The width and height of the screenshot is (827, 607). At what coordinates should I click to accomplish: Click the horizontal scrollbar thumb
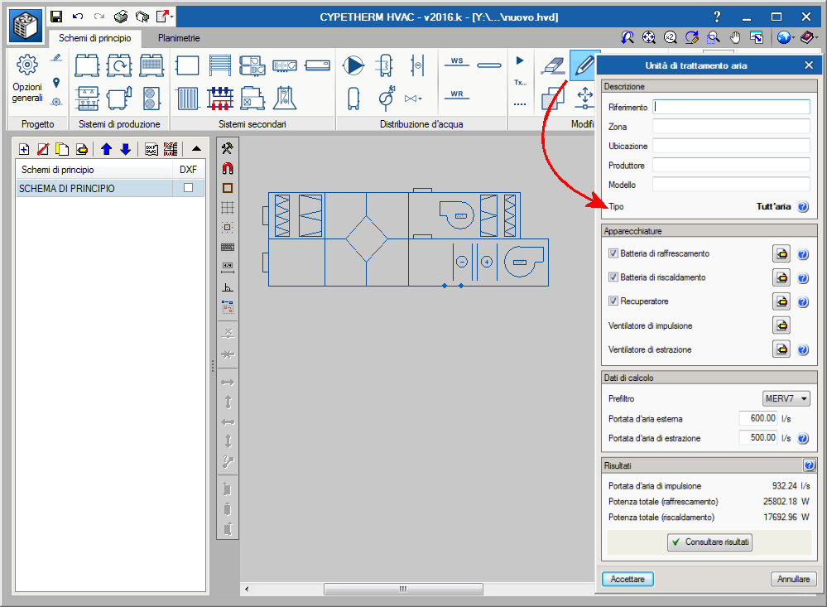tap(403, 589)
